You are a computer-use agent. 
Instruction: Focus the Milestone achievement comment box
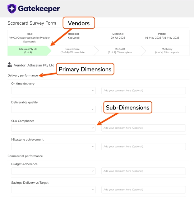point(144,147)
